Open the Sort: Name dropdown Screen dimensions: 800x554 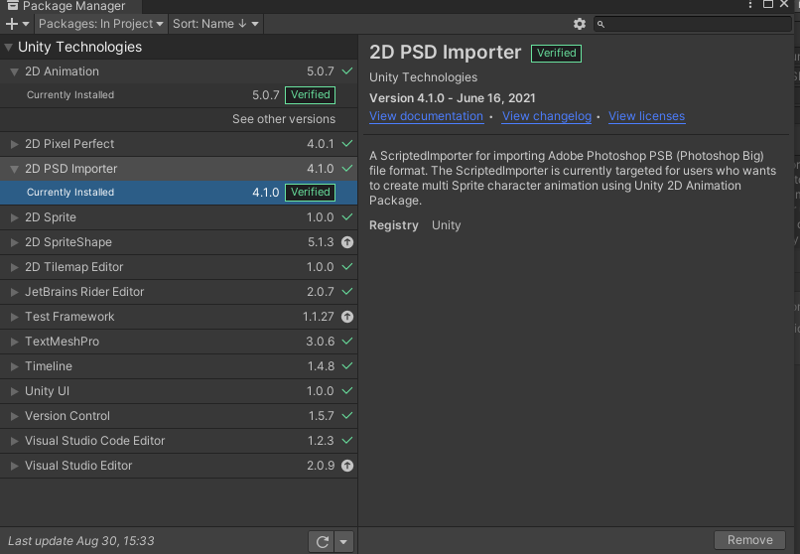click(215, 24)
